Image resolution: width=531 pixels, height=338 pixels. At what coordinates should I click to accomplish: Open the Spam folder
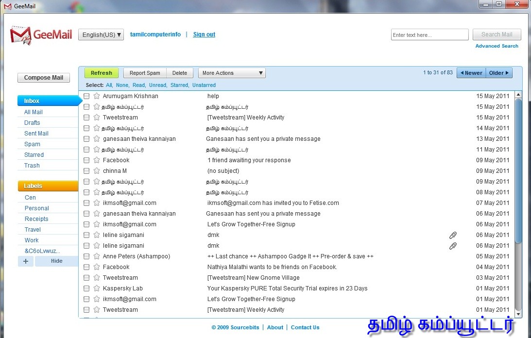tap(32, 144)
